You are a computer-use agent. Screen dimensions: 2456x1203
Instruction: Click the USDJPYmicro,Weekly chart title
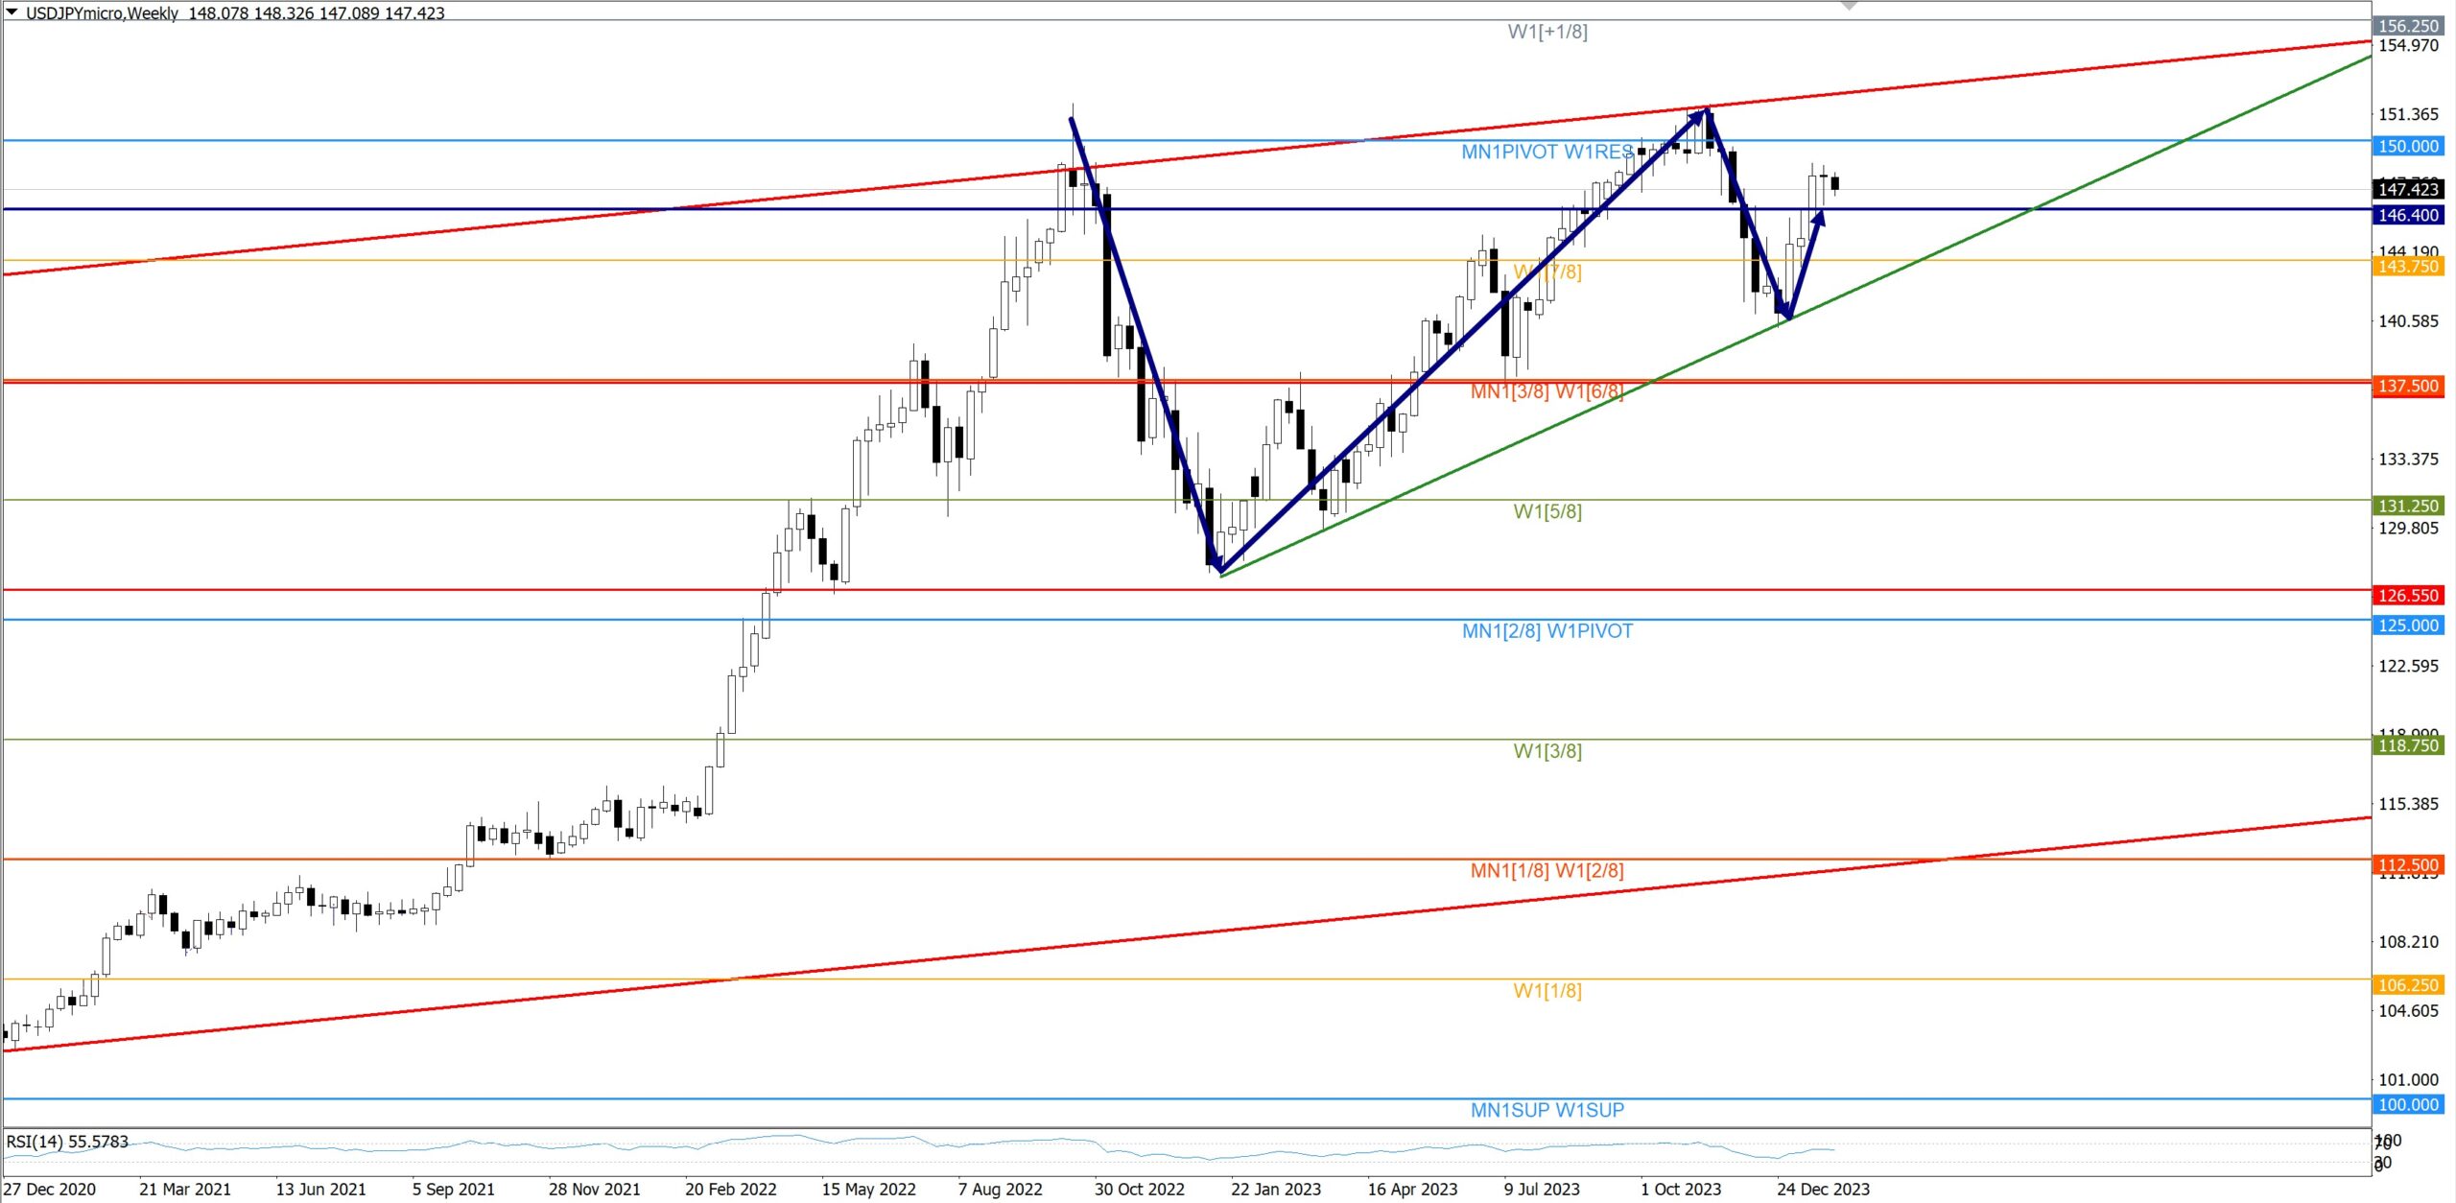(x=102, y=13)
